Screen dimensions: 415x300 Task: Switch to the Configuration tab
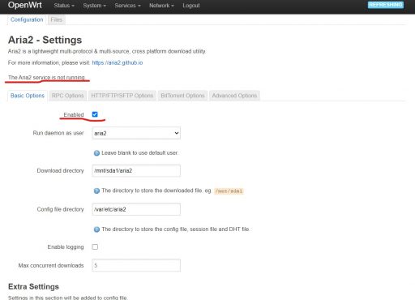[x=27, y=19]
